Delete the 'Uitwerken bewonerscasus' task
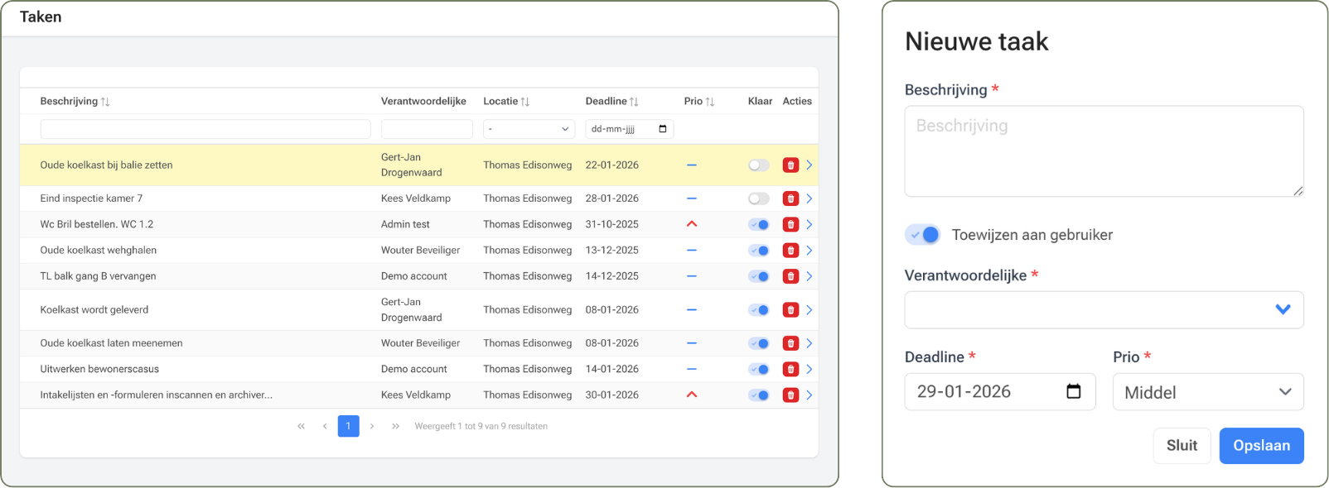This screenshot has width=1329, height=488. 790,370
